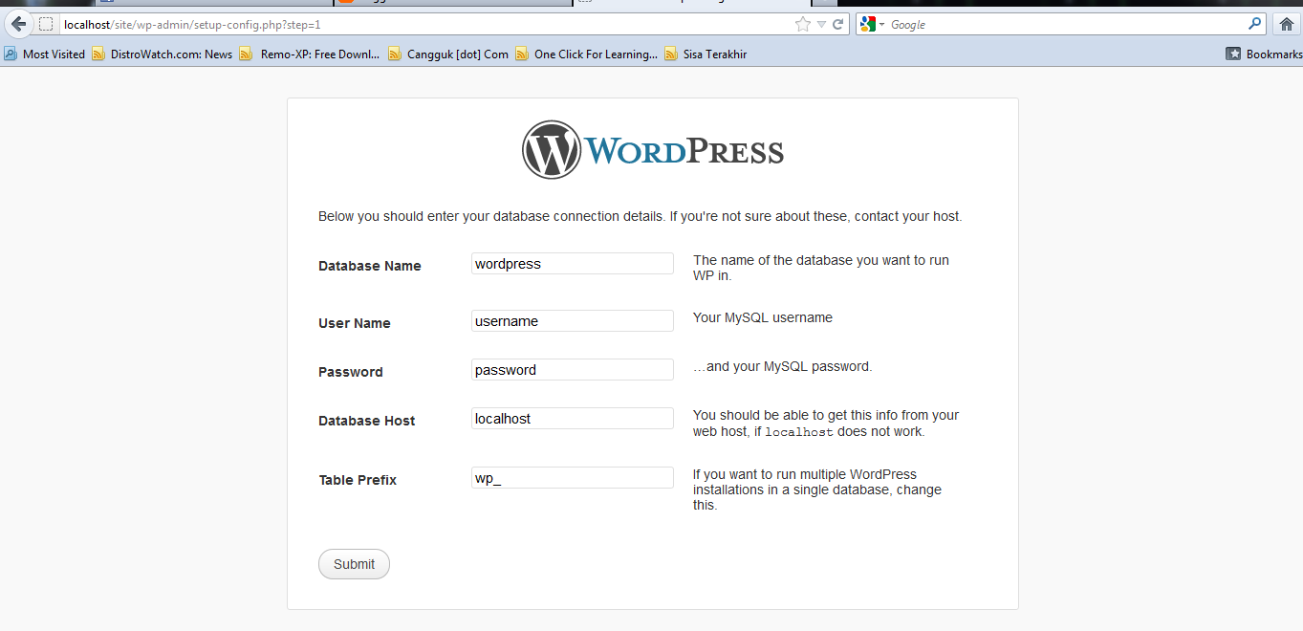Click the back navigation arrow

coord(17,24)
